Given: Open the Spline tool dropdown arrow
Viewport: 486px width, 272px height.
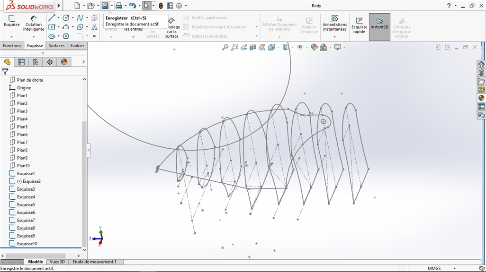Looking at the screenshot, I should pos(87,18).
